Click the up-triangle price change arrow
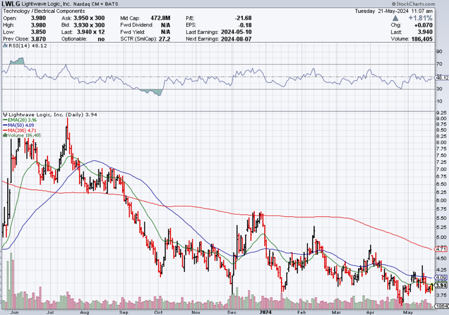449x315 pixels. point(395,18)
